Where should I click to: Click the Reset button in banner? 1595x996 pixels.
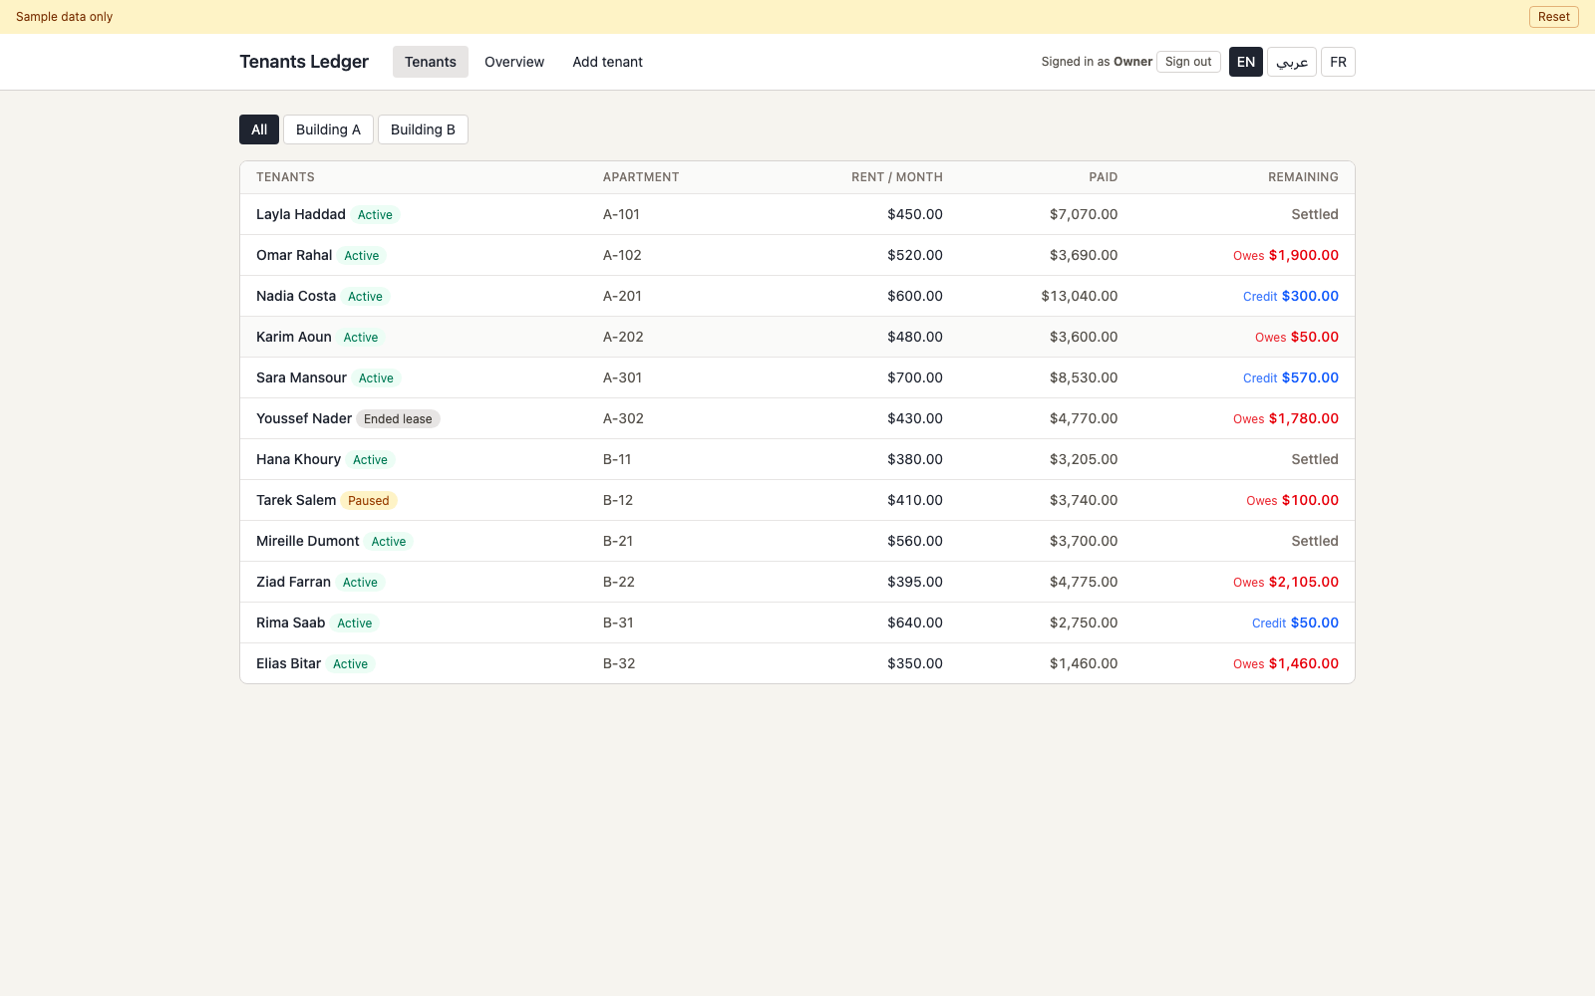click(1553, 17)
